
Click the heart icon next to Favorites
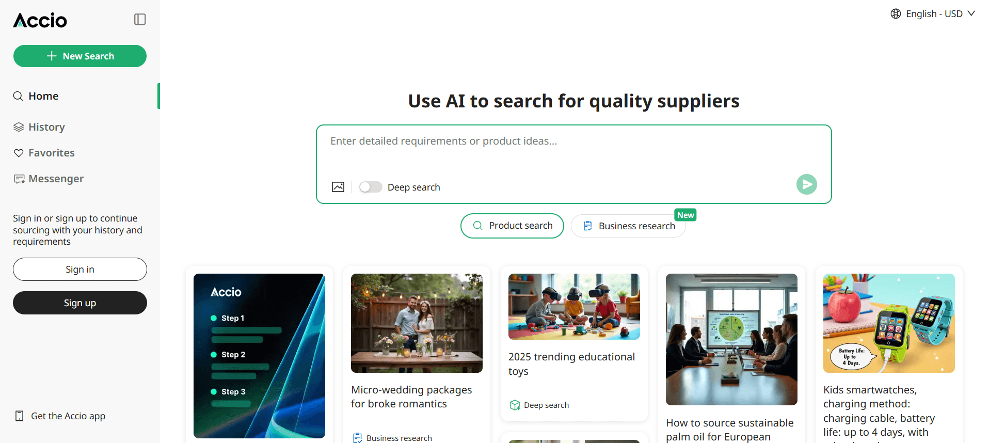19,153
